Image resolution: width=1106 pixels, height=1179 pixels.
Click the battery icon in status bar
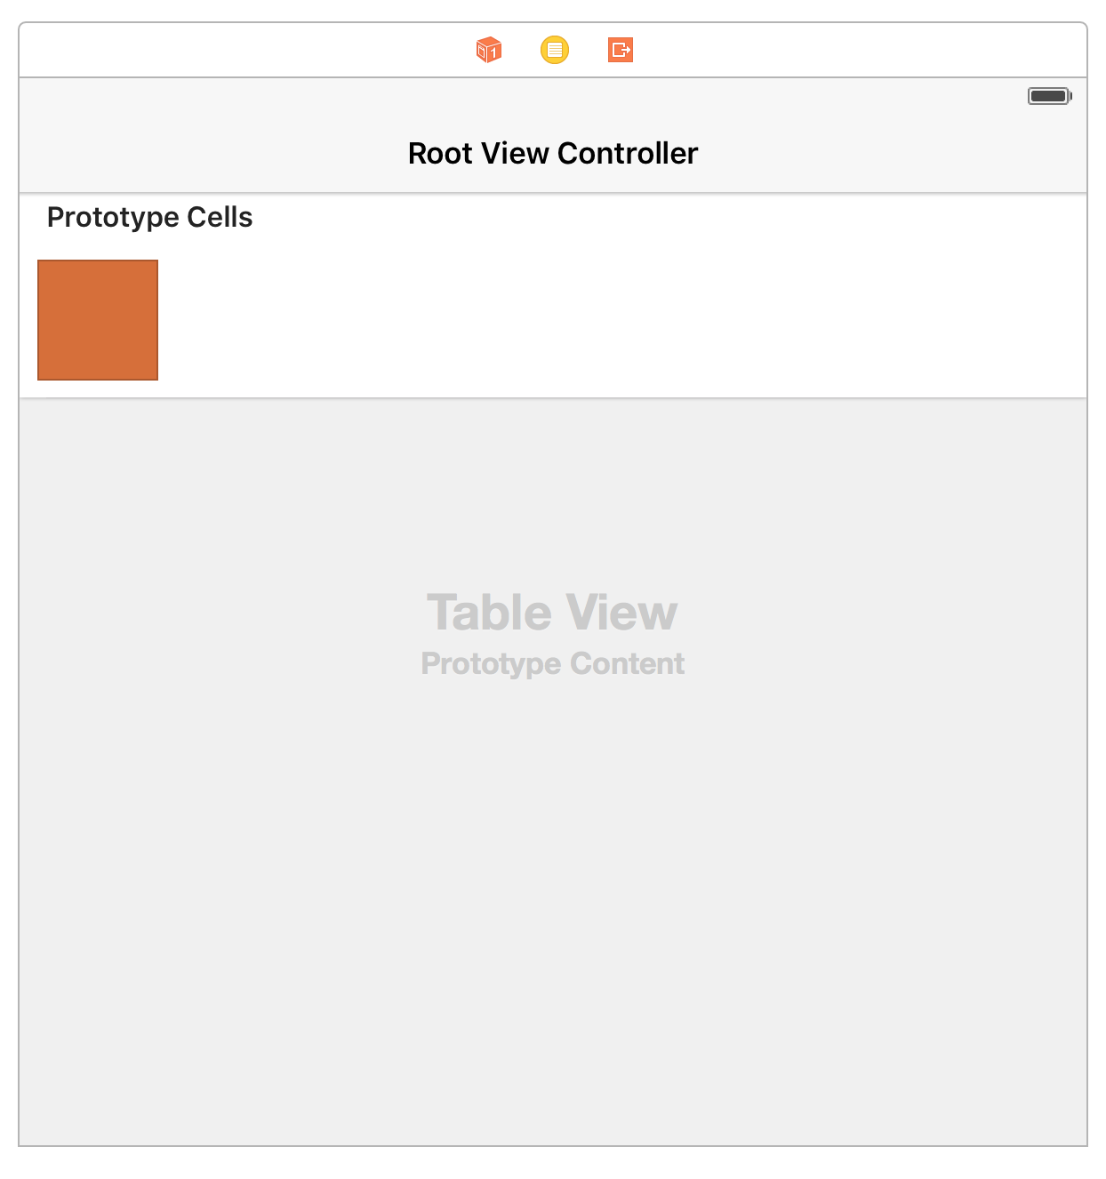(1049, 96)
